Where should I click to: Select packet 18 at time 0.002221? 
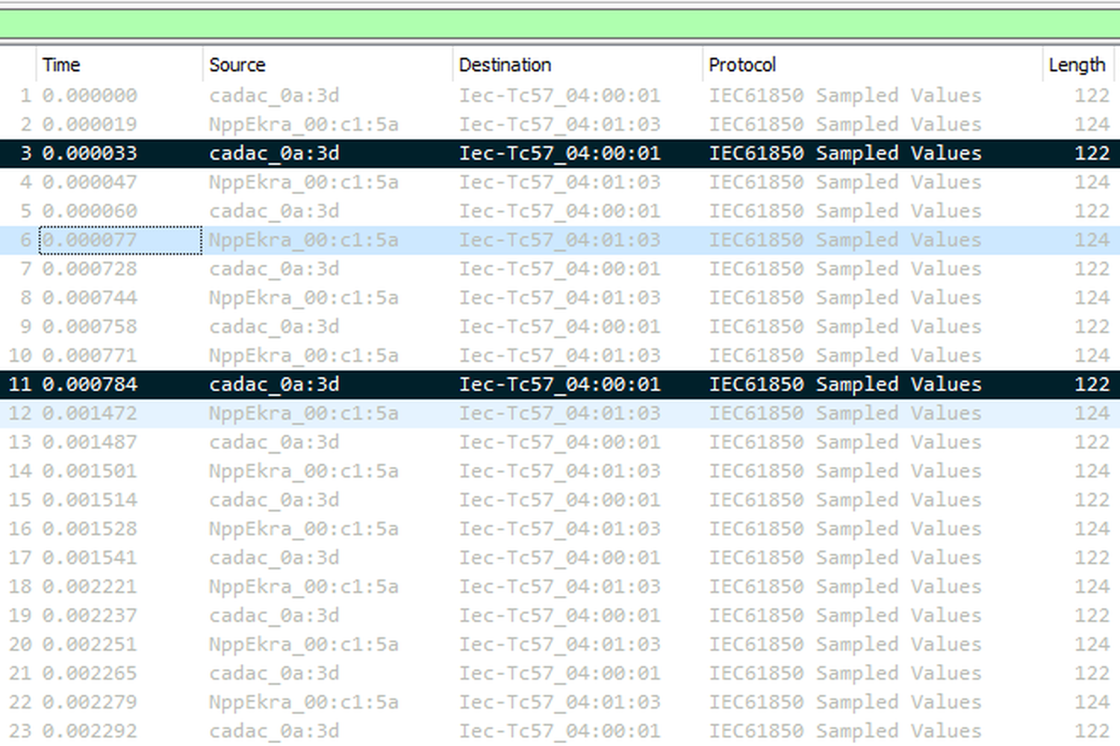(560, 587)
